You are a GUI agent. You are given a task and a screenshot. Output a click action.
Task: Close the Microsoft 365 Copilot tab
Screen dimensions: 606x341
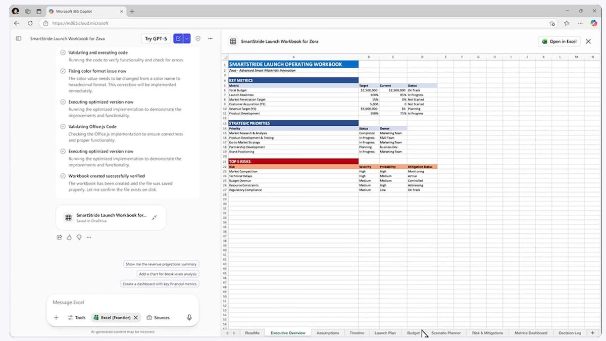121,11
